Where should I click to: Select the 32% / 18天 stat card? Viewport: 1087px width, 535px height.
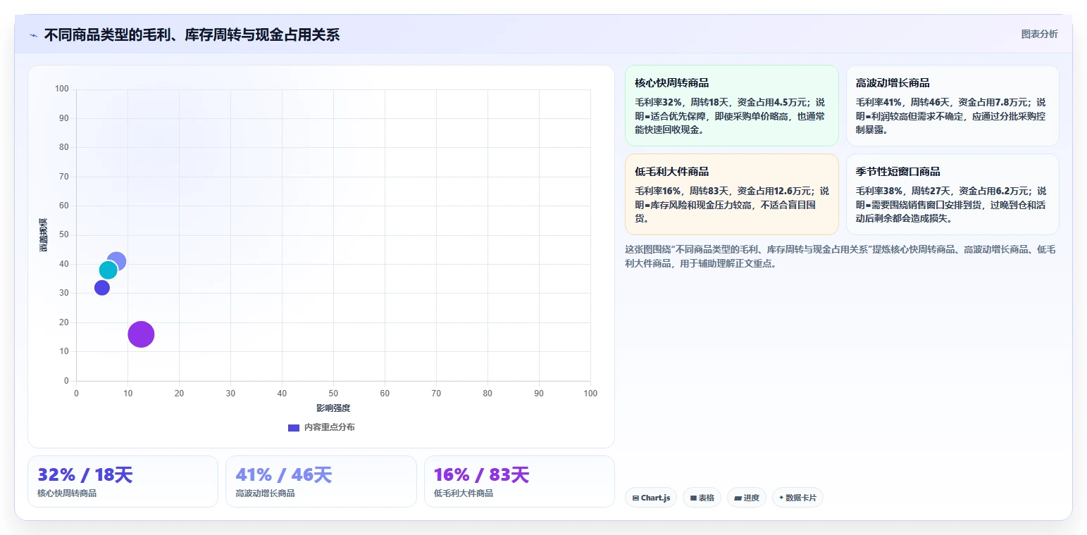click(123, 481)
